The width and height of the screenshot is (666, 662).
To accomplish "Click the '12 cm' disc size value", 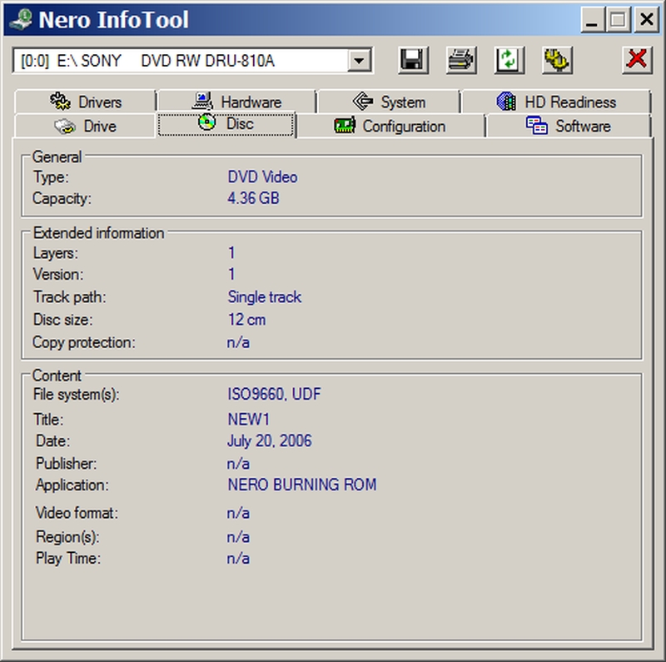I will click(x=246, y=320).
